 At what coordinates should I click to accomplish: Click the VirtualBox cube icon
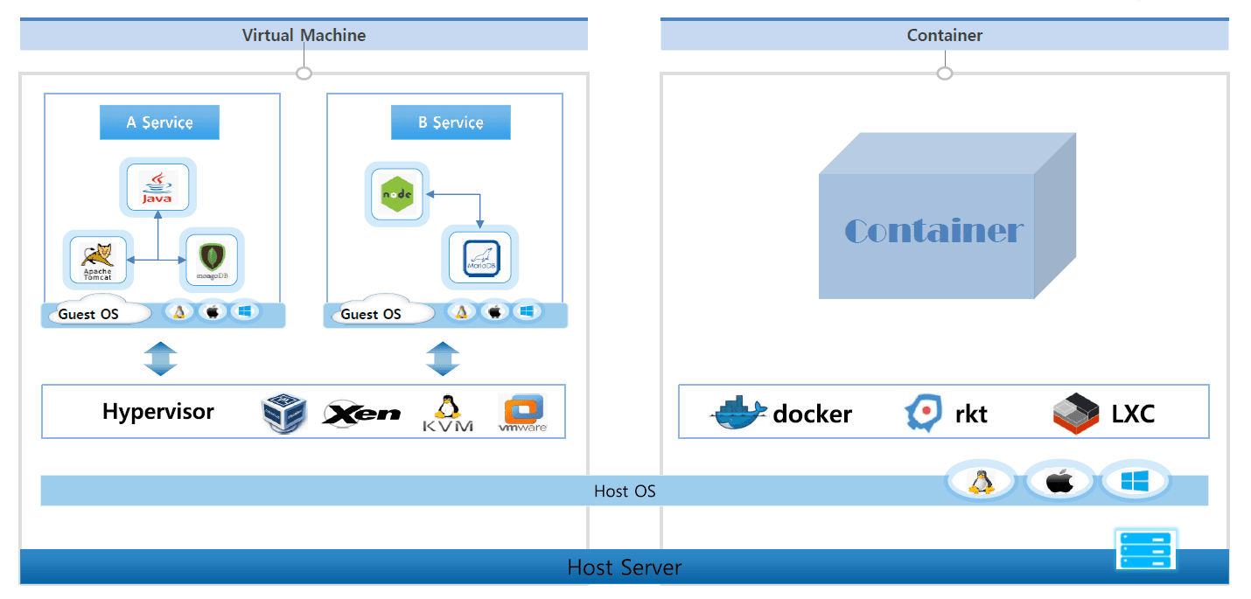click(284, 413)
